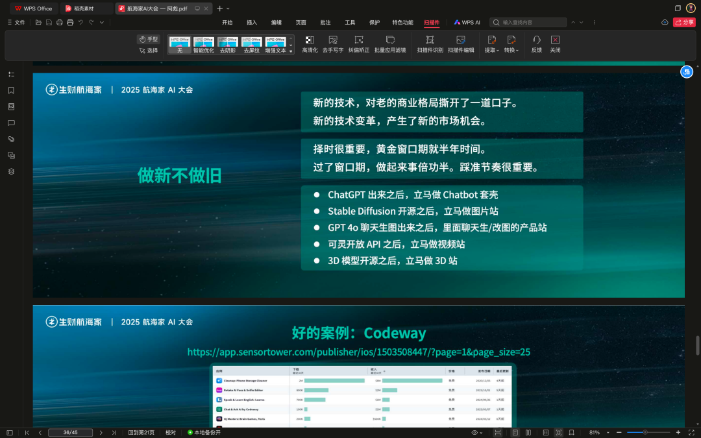Open the bookmark panel in left sidebar
Viewport: 701px width, 438px height.
[11, 90]
